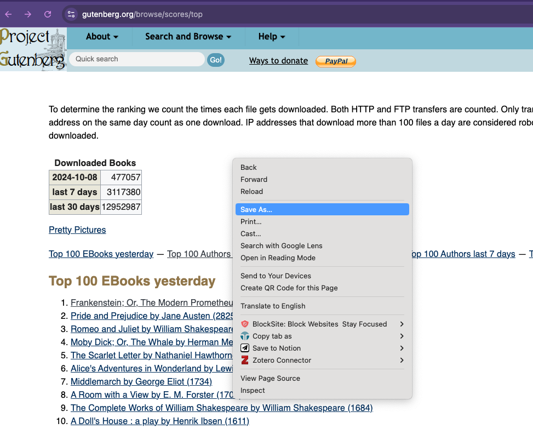533x429 pixels.
Task: Click the BlockSite shield icon in context menu
Action: pyautogui.click(x=245, y=324)
